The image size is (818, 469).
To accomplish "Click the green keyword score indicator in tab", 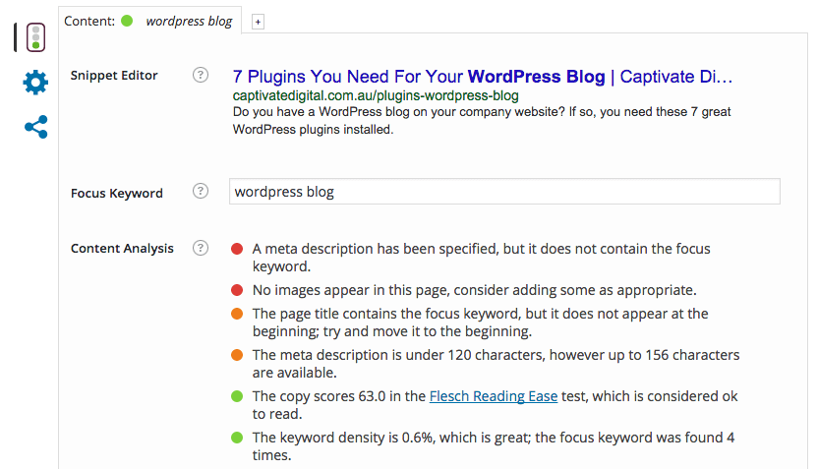I will [x=127, y=21].
